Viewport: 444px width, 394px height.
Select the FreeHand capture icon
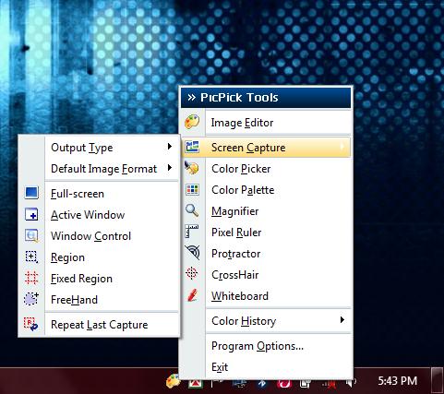coord(31,299)
